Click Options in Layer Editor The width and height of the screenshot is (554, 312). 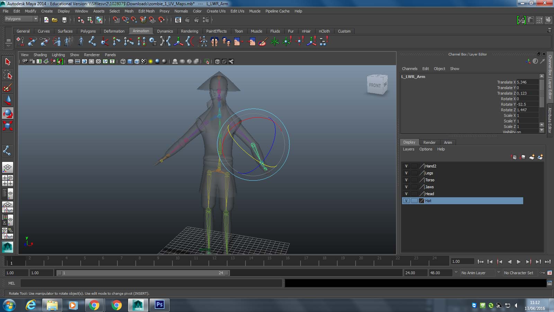click(426, 149)
